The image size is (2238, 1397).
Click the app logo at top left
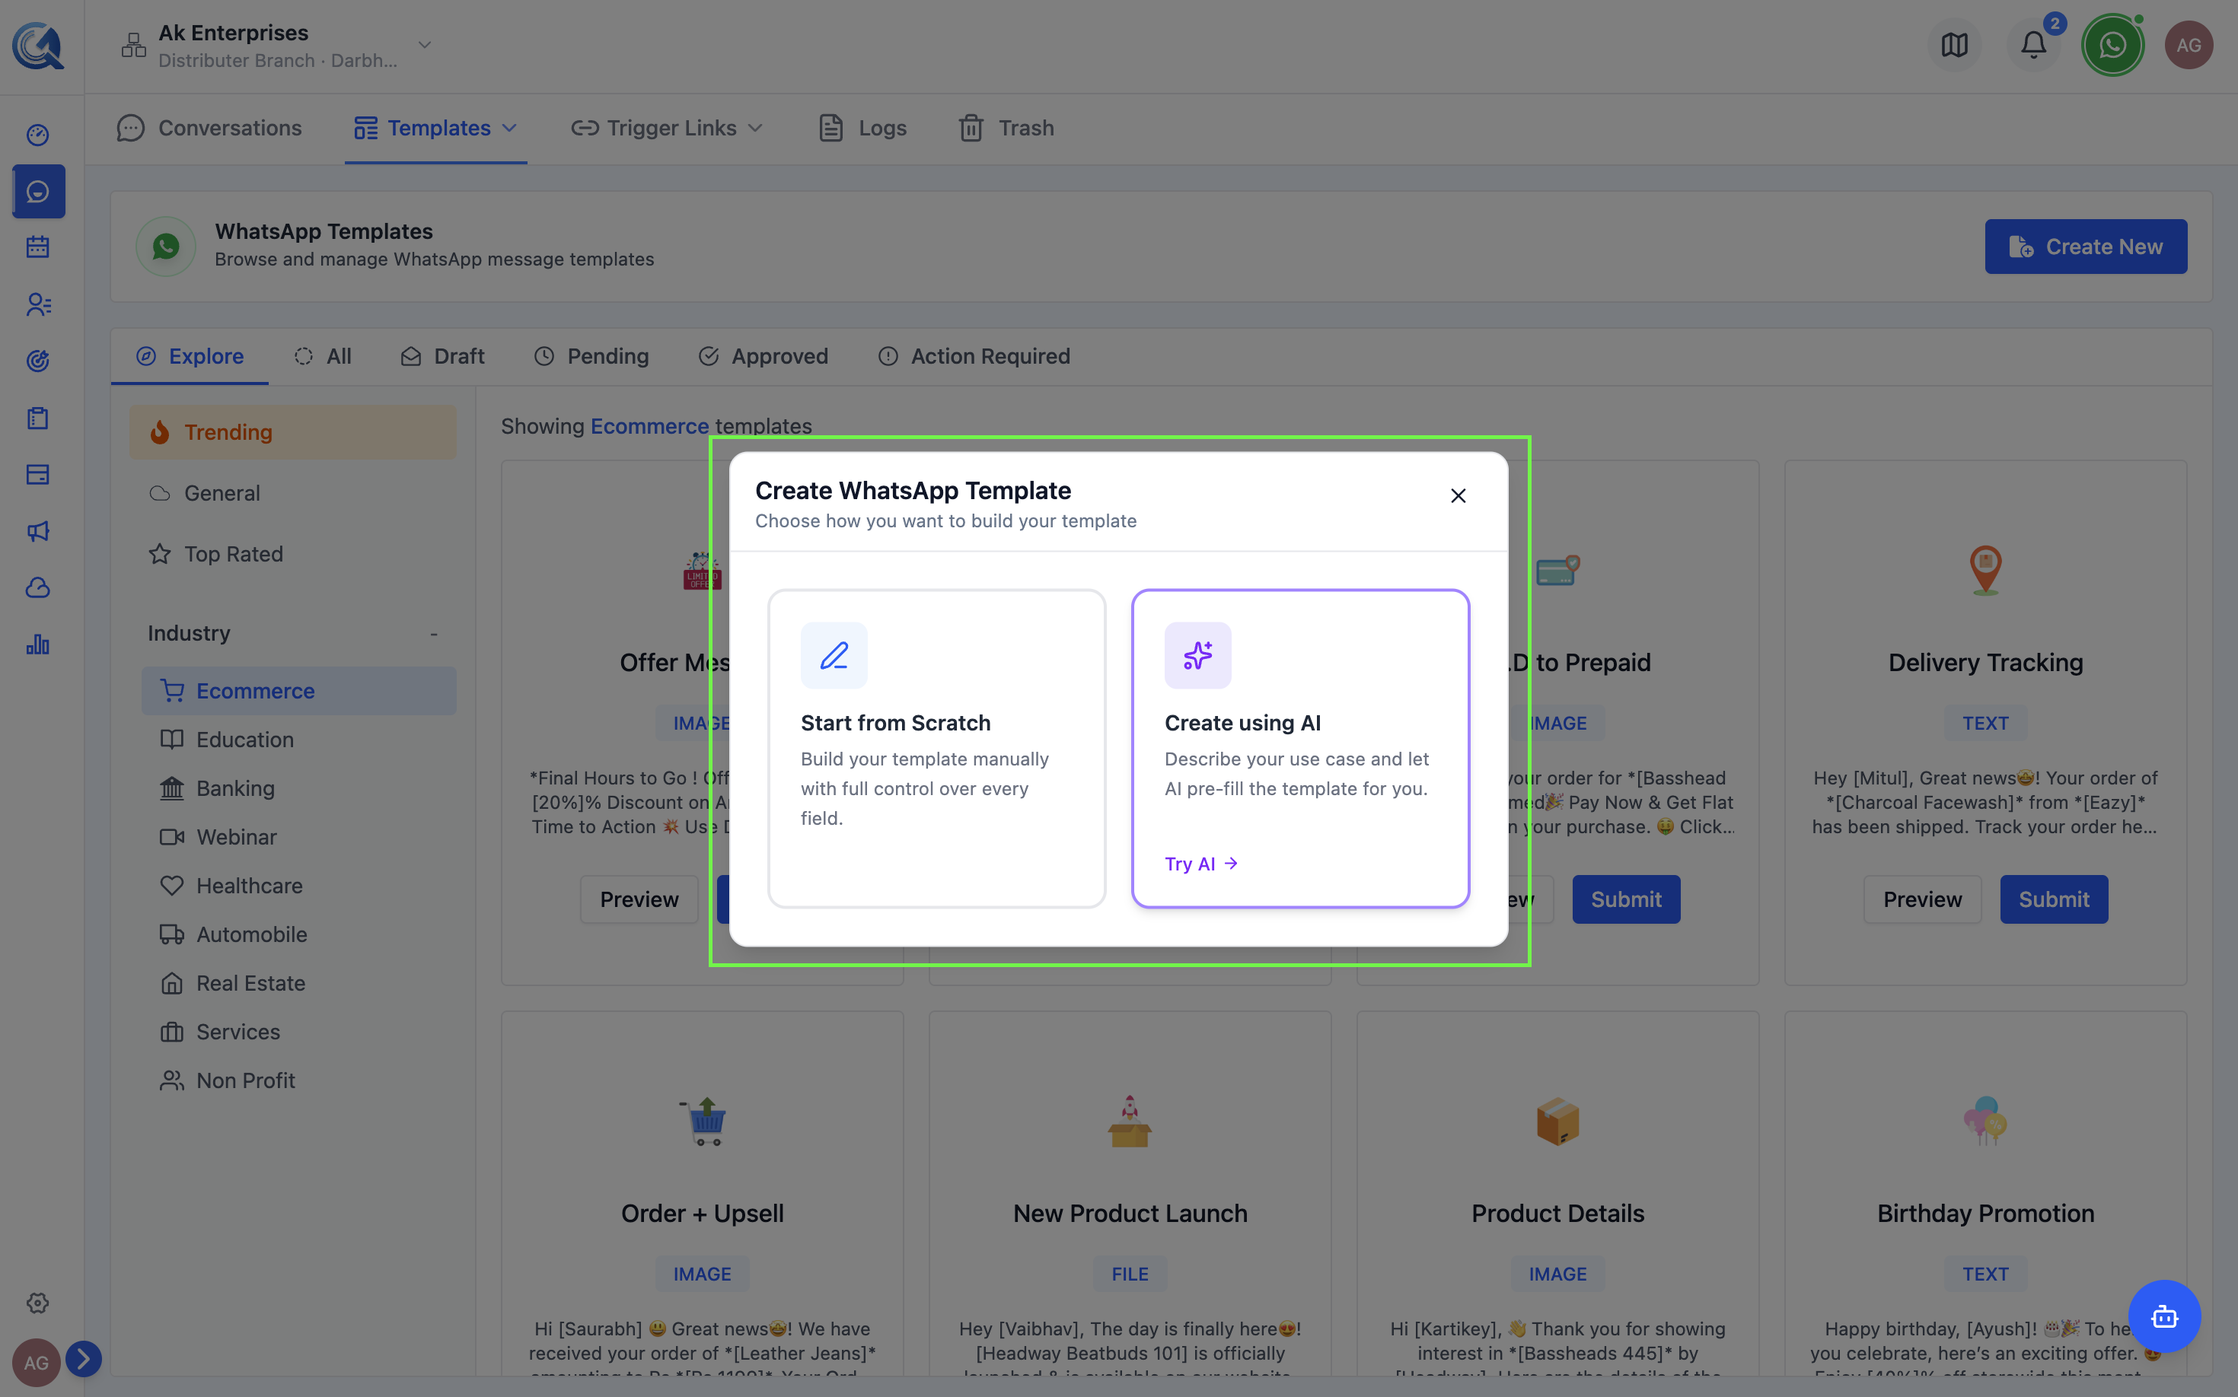click(38, 46)
